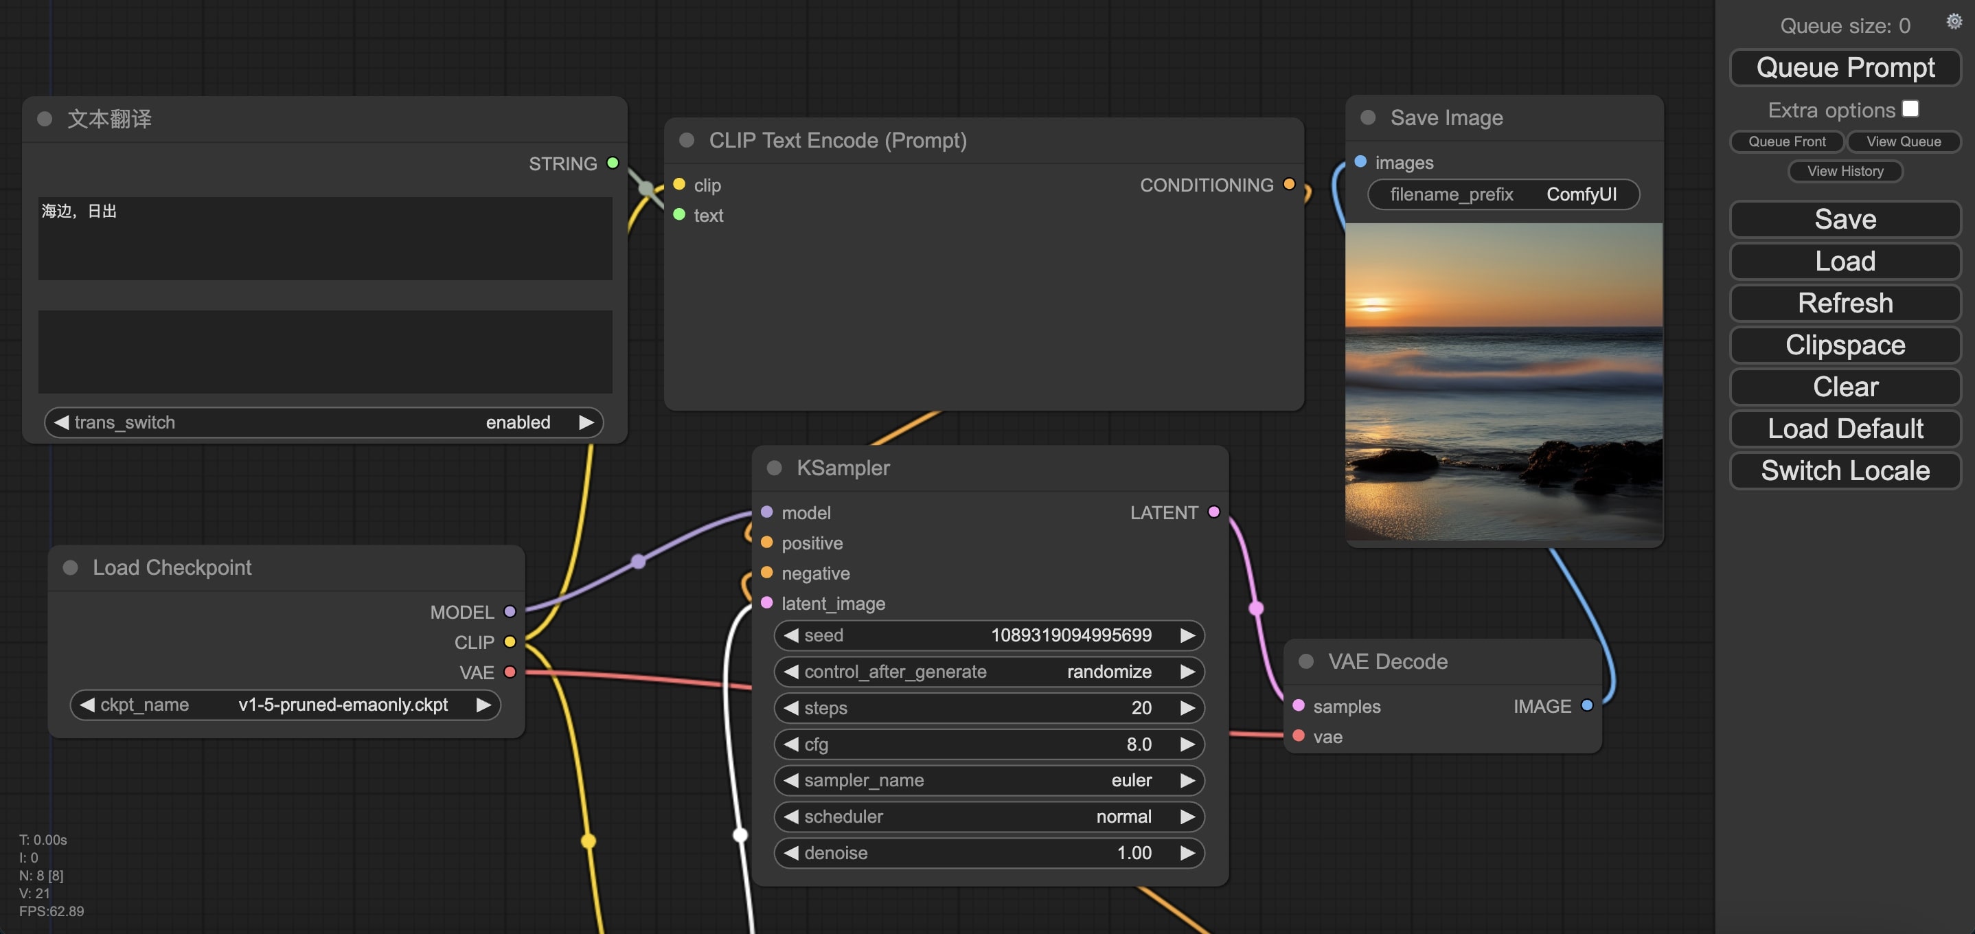
Task: Open the View History panel
Action: (1845, 171)
